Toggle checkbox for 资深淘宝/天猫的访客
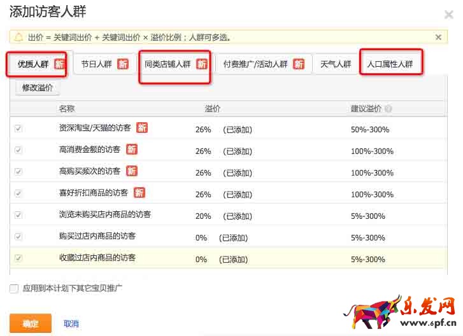The height and width of the screenshot is (336, 463). 18,129
